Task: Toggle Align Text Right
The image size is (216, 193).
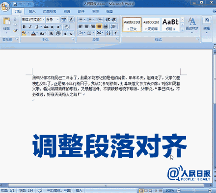Action: tap(93, 26)
